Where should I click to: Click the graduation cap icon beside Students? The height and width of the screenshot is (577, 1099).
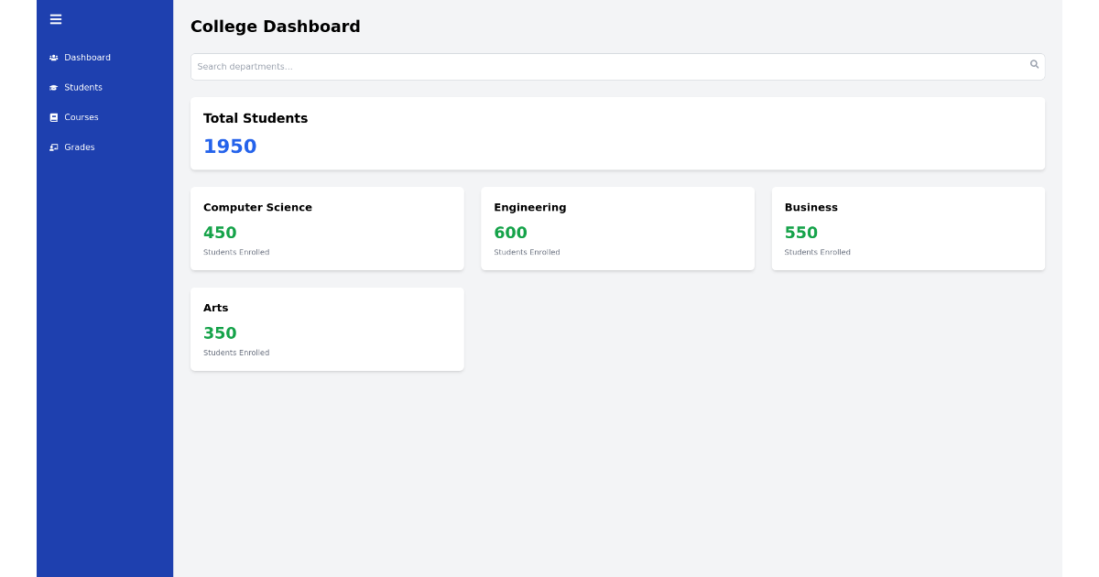54,87
